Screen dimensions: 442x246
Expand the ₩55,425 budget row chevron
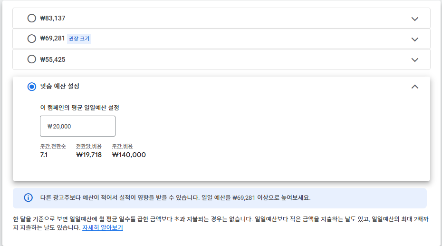414,60
